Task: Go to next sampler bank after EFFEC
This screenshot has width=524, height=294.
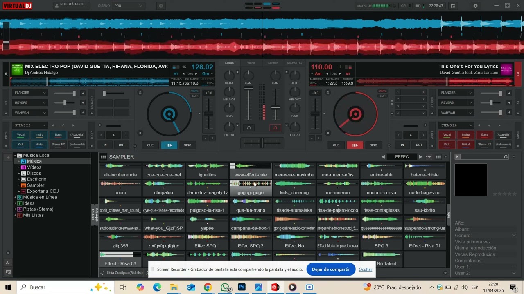Action: click(420, 157)
